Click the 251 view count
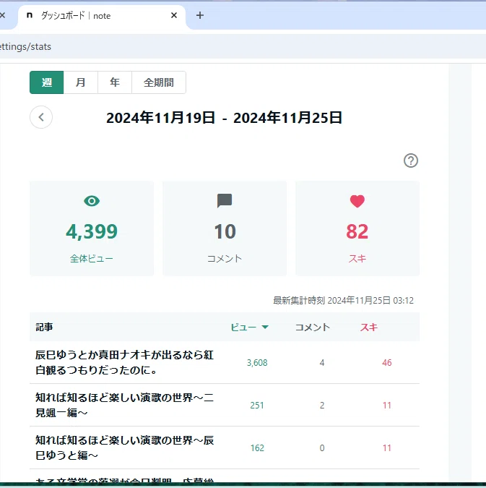Viewport: 486px width, 488px height. (257, 406)
